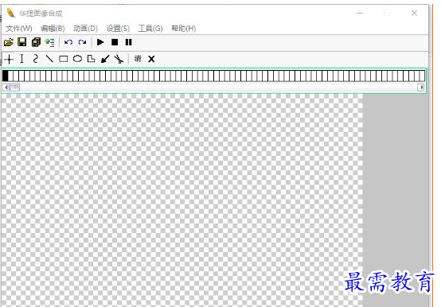
Task: Click the application feather icon in title bar
Action: pos(10,13)
